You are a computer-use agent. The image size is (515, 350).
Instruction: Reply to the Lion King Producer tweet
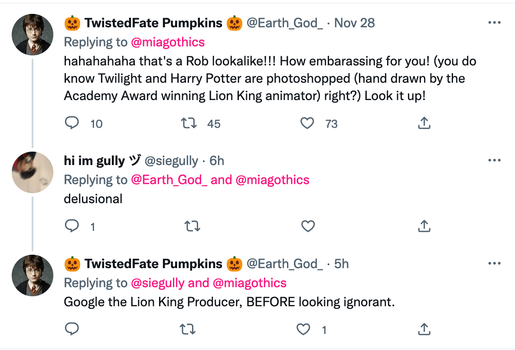point(72,329)
